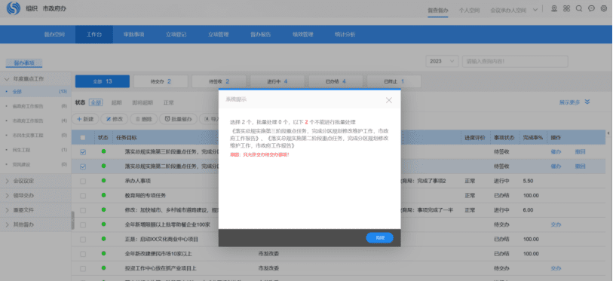Select the 待交办 2 filter button
Screen dimensions: 613x281
tap(161, 81)
